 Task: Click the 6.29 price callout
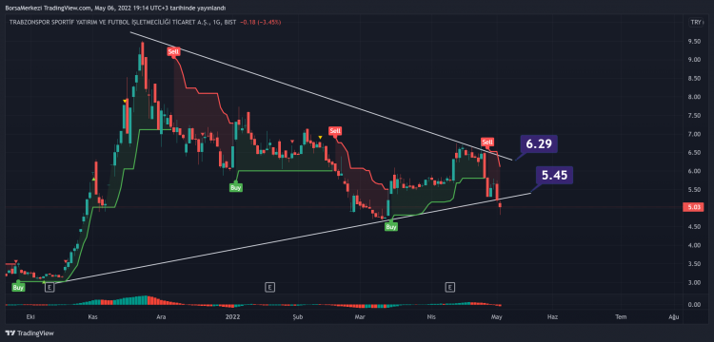coord(539,144)
